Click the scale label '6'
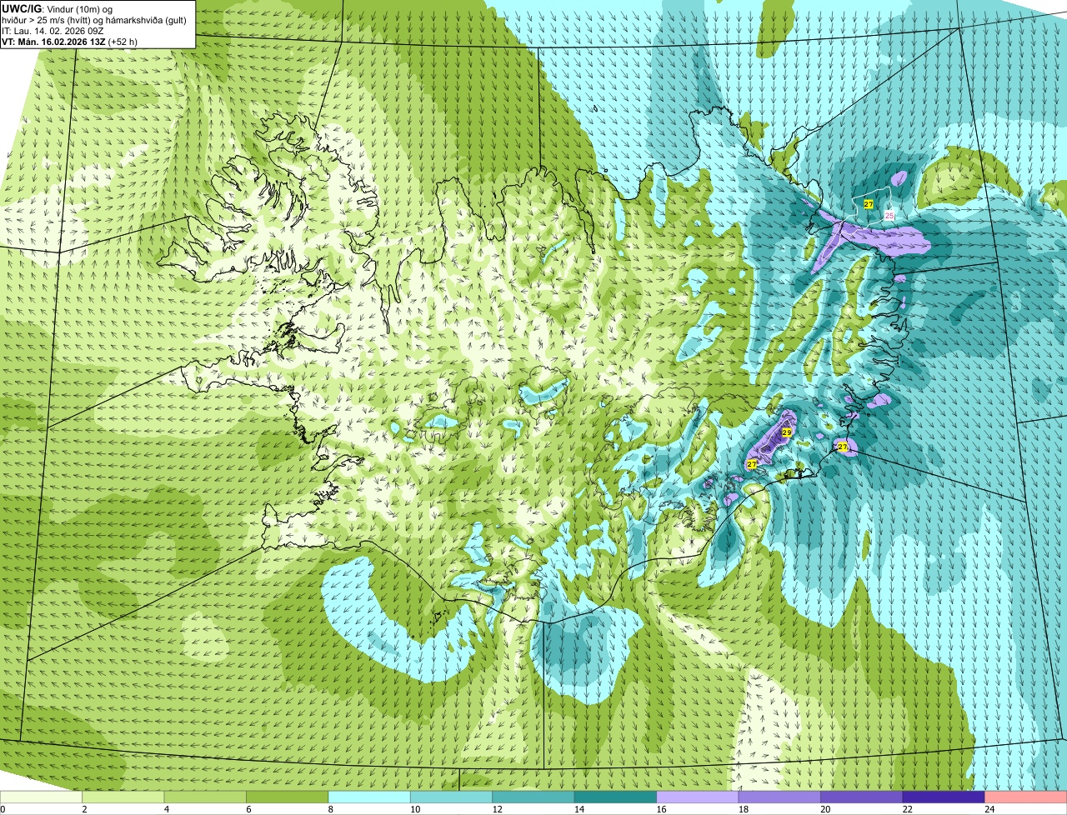1067x815 pixels. 248,808
